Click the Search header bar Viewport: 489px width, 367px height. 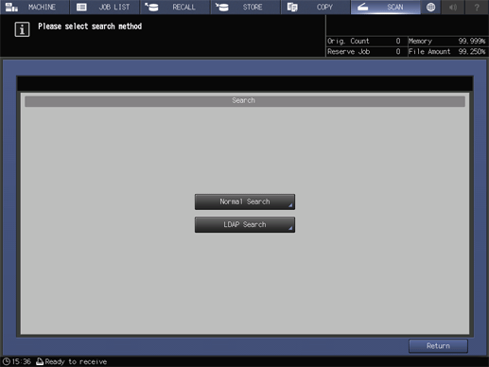point(245,101)
